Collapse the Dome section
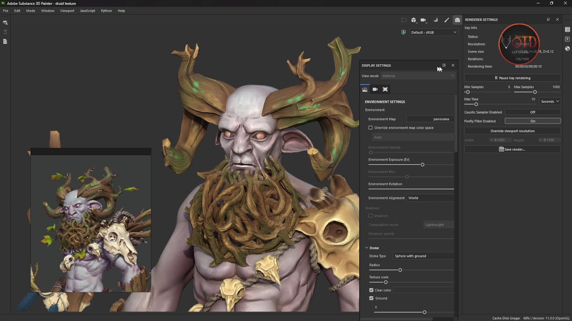Viewport: 572px width, 321px height. (367, 248)
